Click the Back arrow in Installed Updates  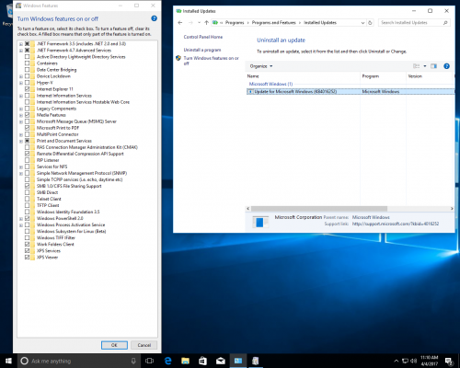point(180,23)
